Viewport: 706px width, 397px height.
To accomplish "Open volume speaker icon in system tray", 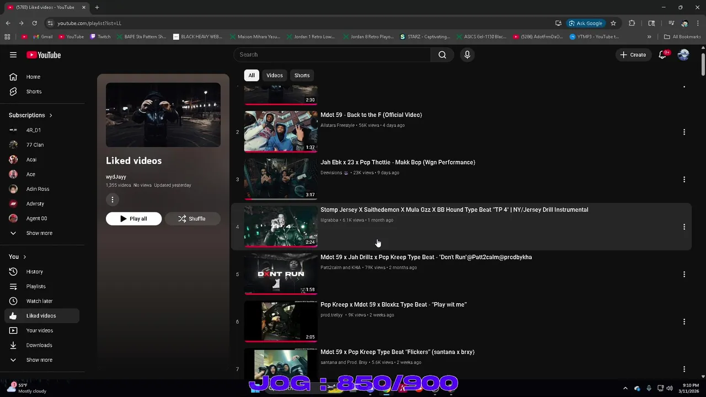I will point(669,388).
